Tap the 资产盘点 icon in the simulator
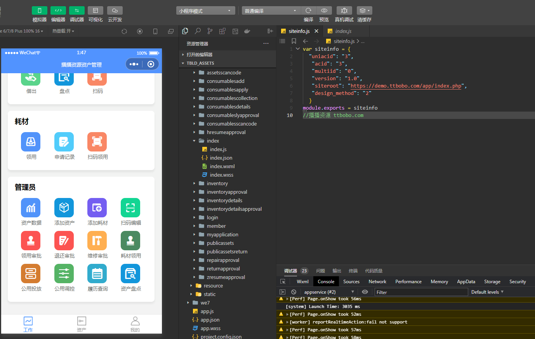This screenshot has height=339, width=535. coord(130,274)
